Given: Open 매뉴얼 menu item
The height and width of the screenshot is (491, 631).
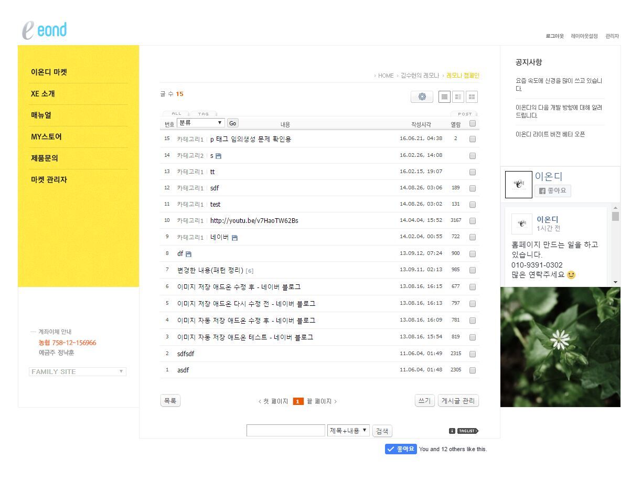Looking at the screenshot, I should (x=41, y=115).
